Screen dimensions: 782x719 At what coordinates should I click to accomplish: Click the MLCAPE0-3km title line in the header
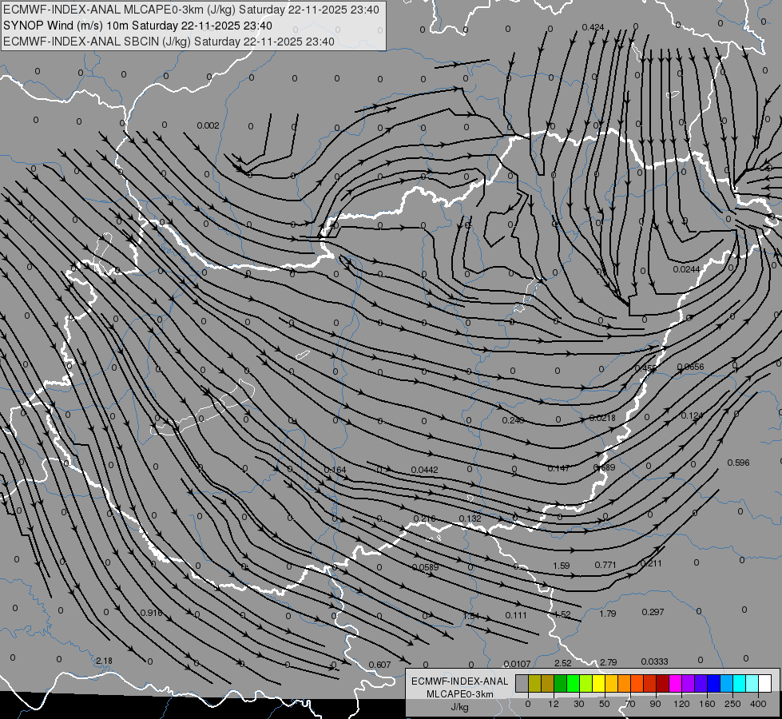pyautogui.click(x=191, y=10)
